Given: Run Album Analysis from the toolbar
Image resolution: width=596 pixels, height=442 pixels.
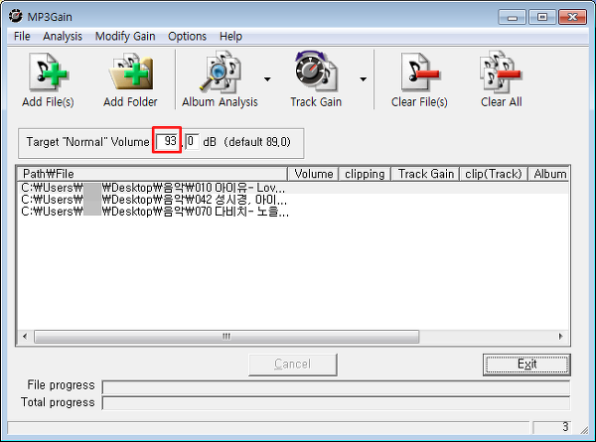Looking at the screenshot, I should coord(220,79).
